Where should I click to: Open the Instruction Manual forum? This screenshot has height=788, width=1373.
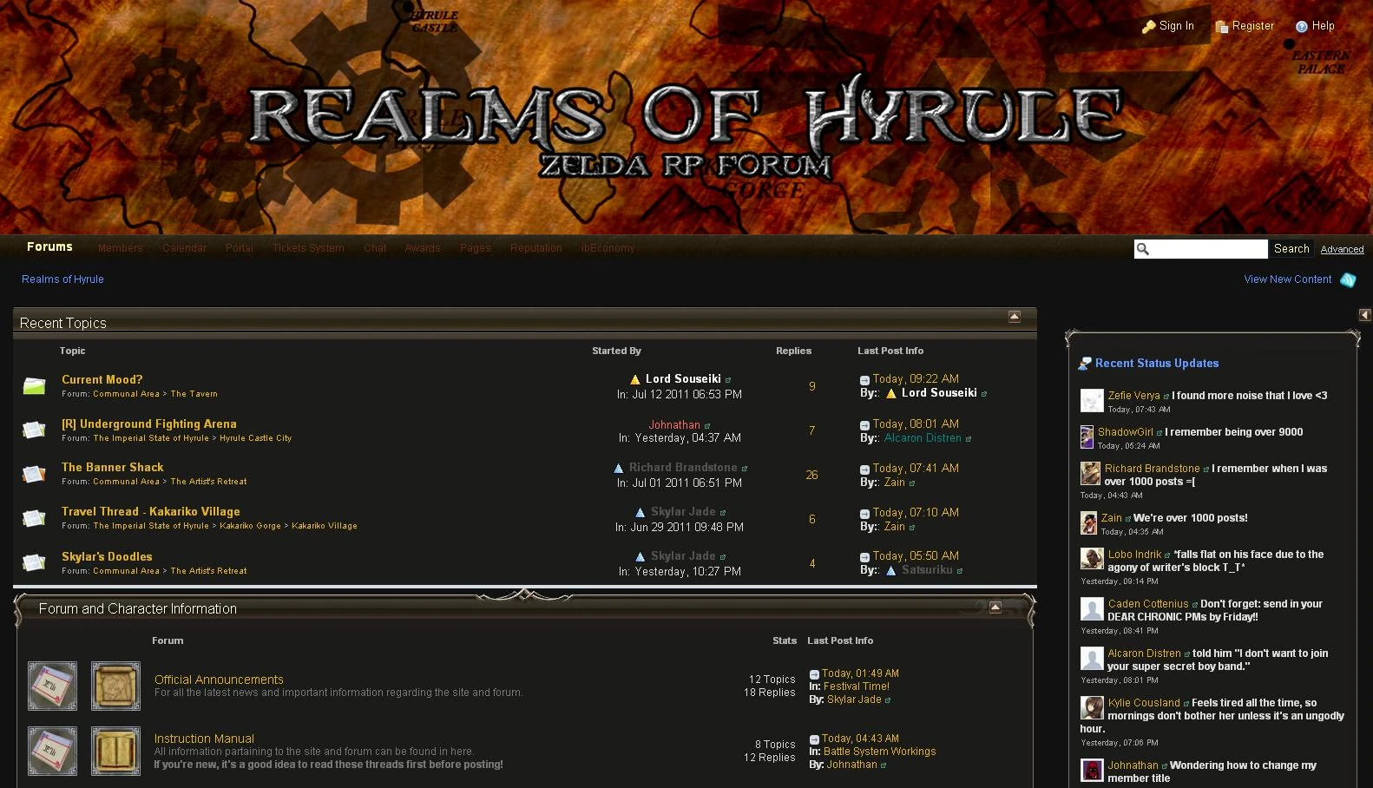click(204, 739)
